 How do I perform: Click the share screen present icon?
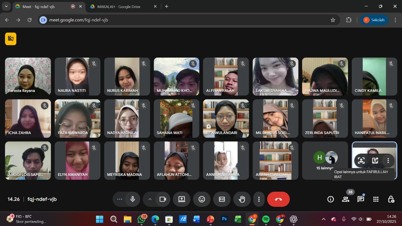(182, 199)
